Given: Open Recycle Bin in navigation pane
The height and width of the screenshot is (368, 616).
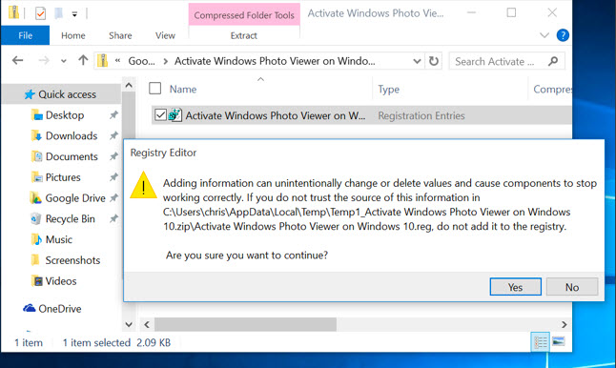Looking at the screenshot, I should point(70,218).
